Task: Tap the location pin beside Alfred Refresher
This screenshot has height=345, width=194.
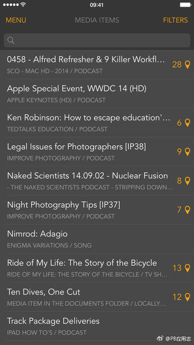Action: click(x=187, y=64)
